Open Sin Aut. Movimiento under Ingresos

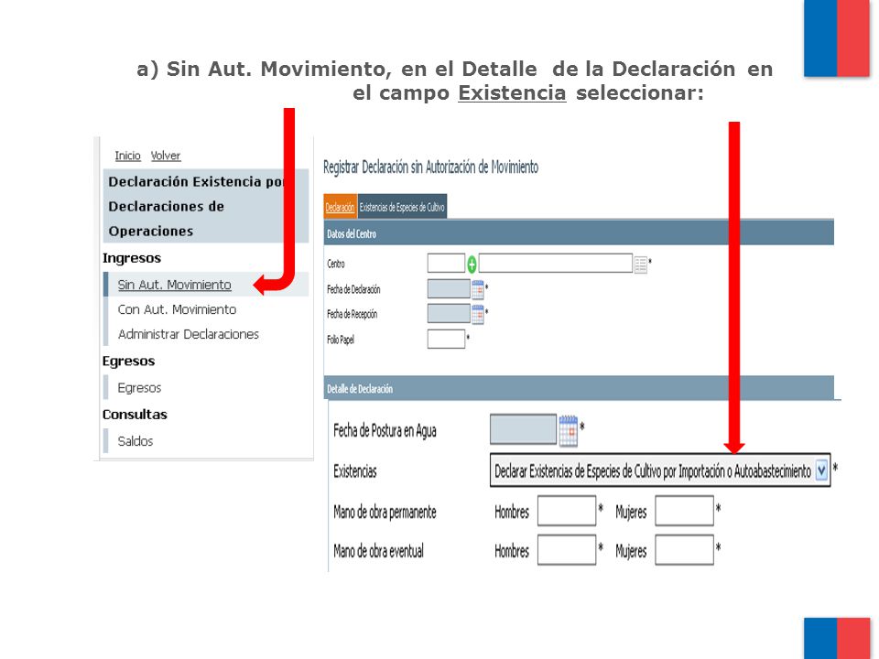[x=174, y=285]
